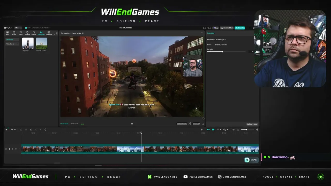Open the player panel hamburger menu
331x186 pixels.
click(x=201, y=33)
